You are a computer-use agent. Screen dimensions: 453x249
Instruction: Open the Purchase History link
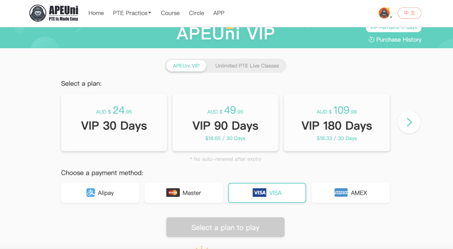coord(395,40)
